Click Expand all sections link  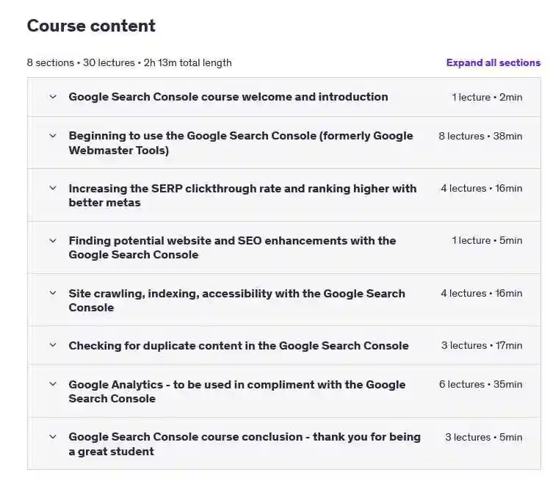click(493, 63)
